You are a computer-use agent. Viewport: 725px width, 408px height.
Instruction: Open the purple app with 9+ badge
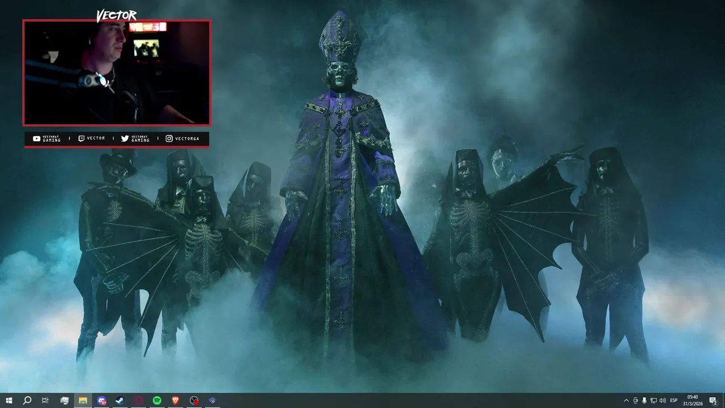(101, 401)
